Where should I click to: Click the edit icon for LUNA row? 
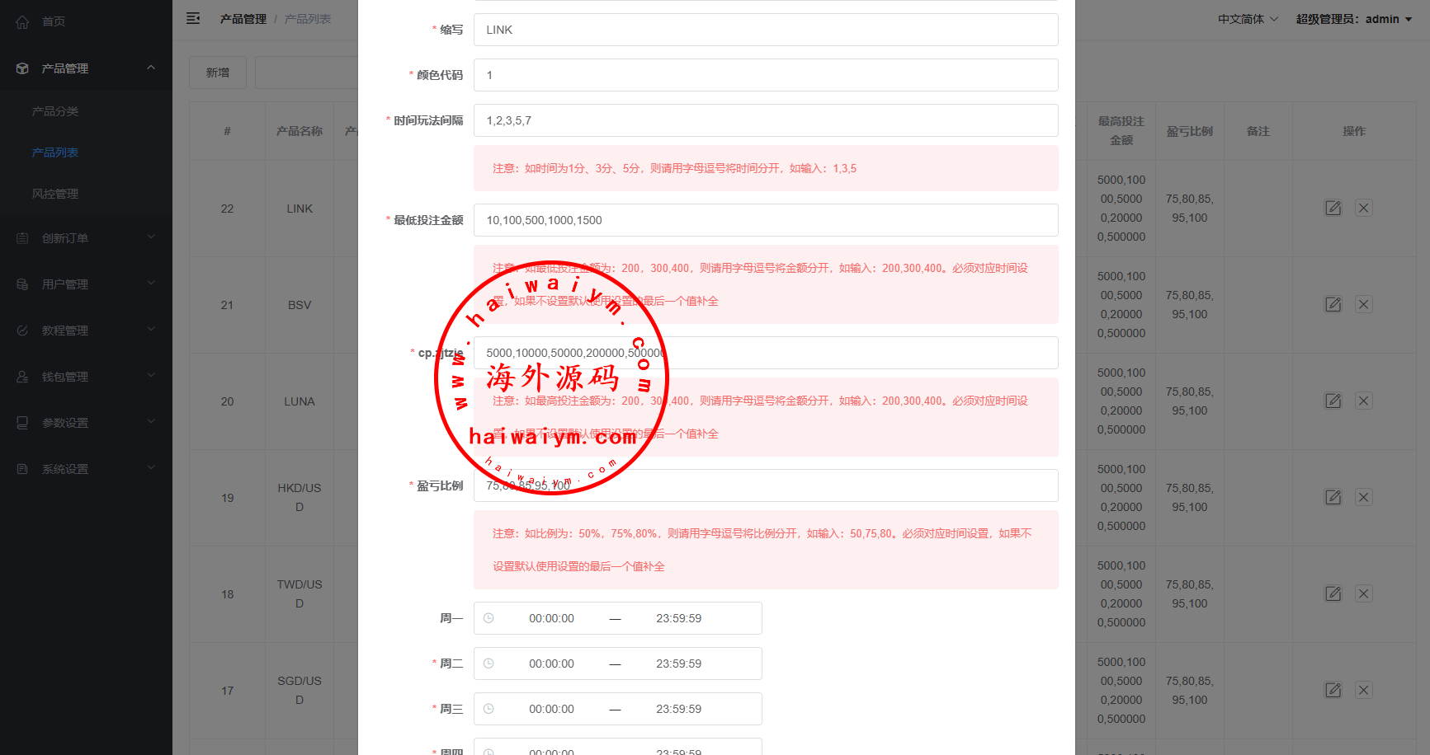(1333, 401)
